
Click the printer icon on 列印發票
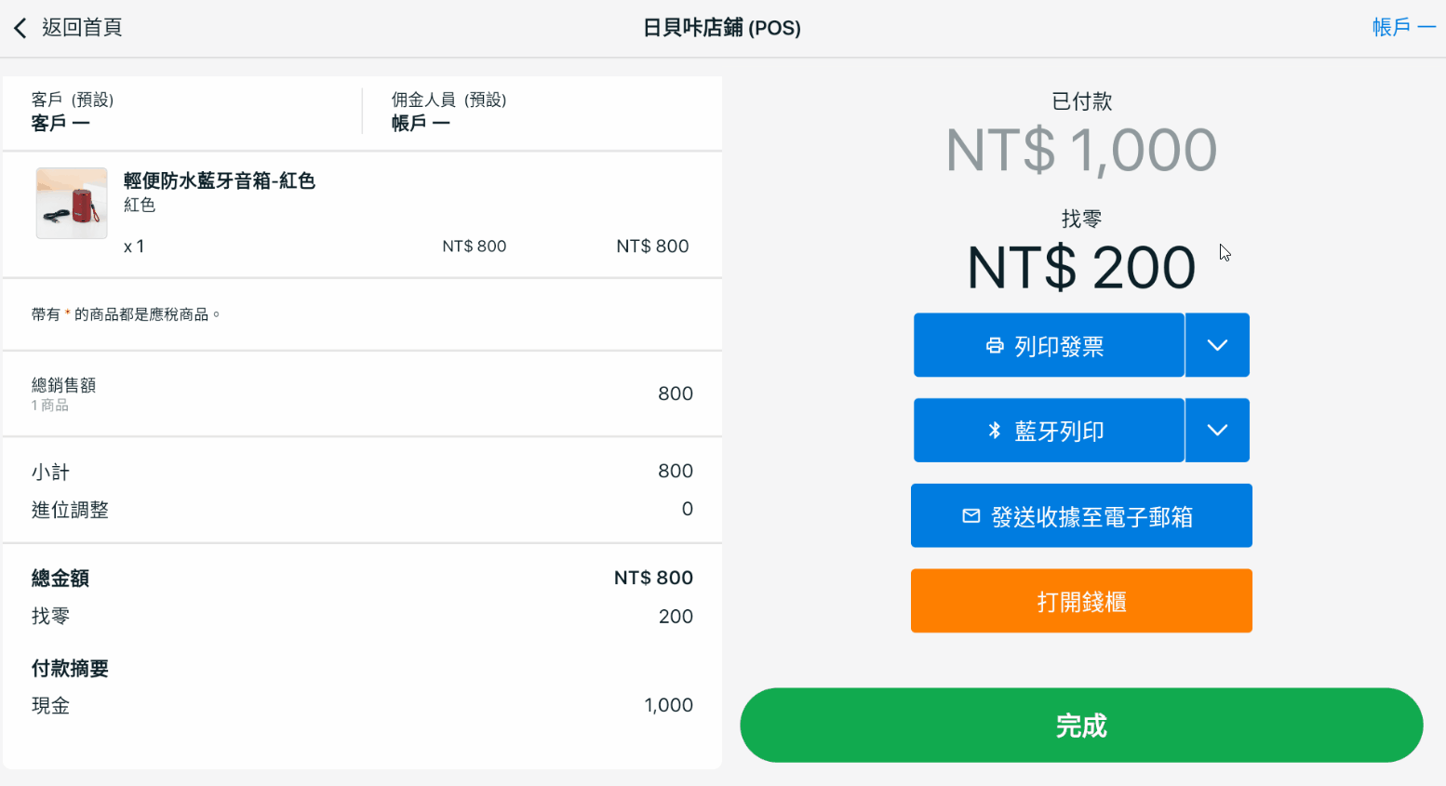[995, 346]
